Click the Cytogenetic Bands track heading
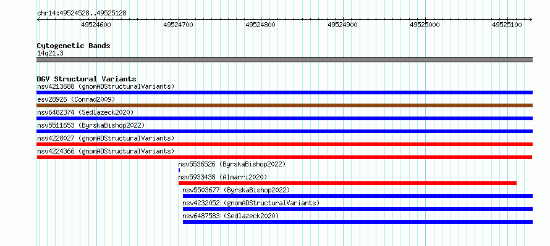Screen dimensions: 550x246 pyautogui.click(x=74, y=46)
